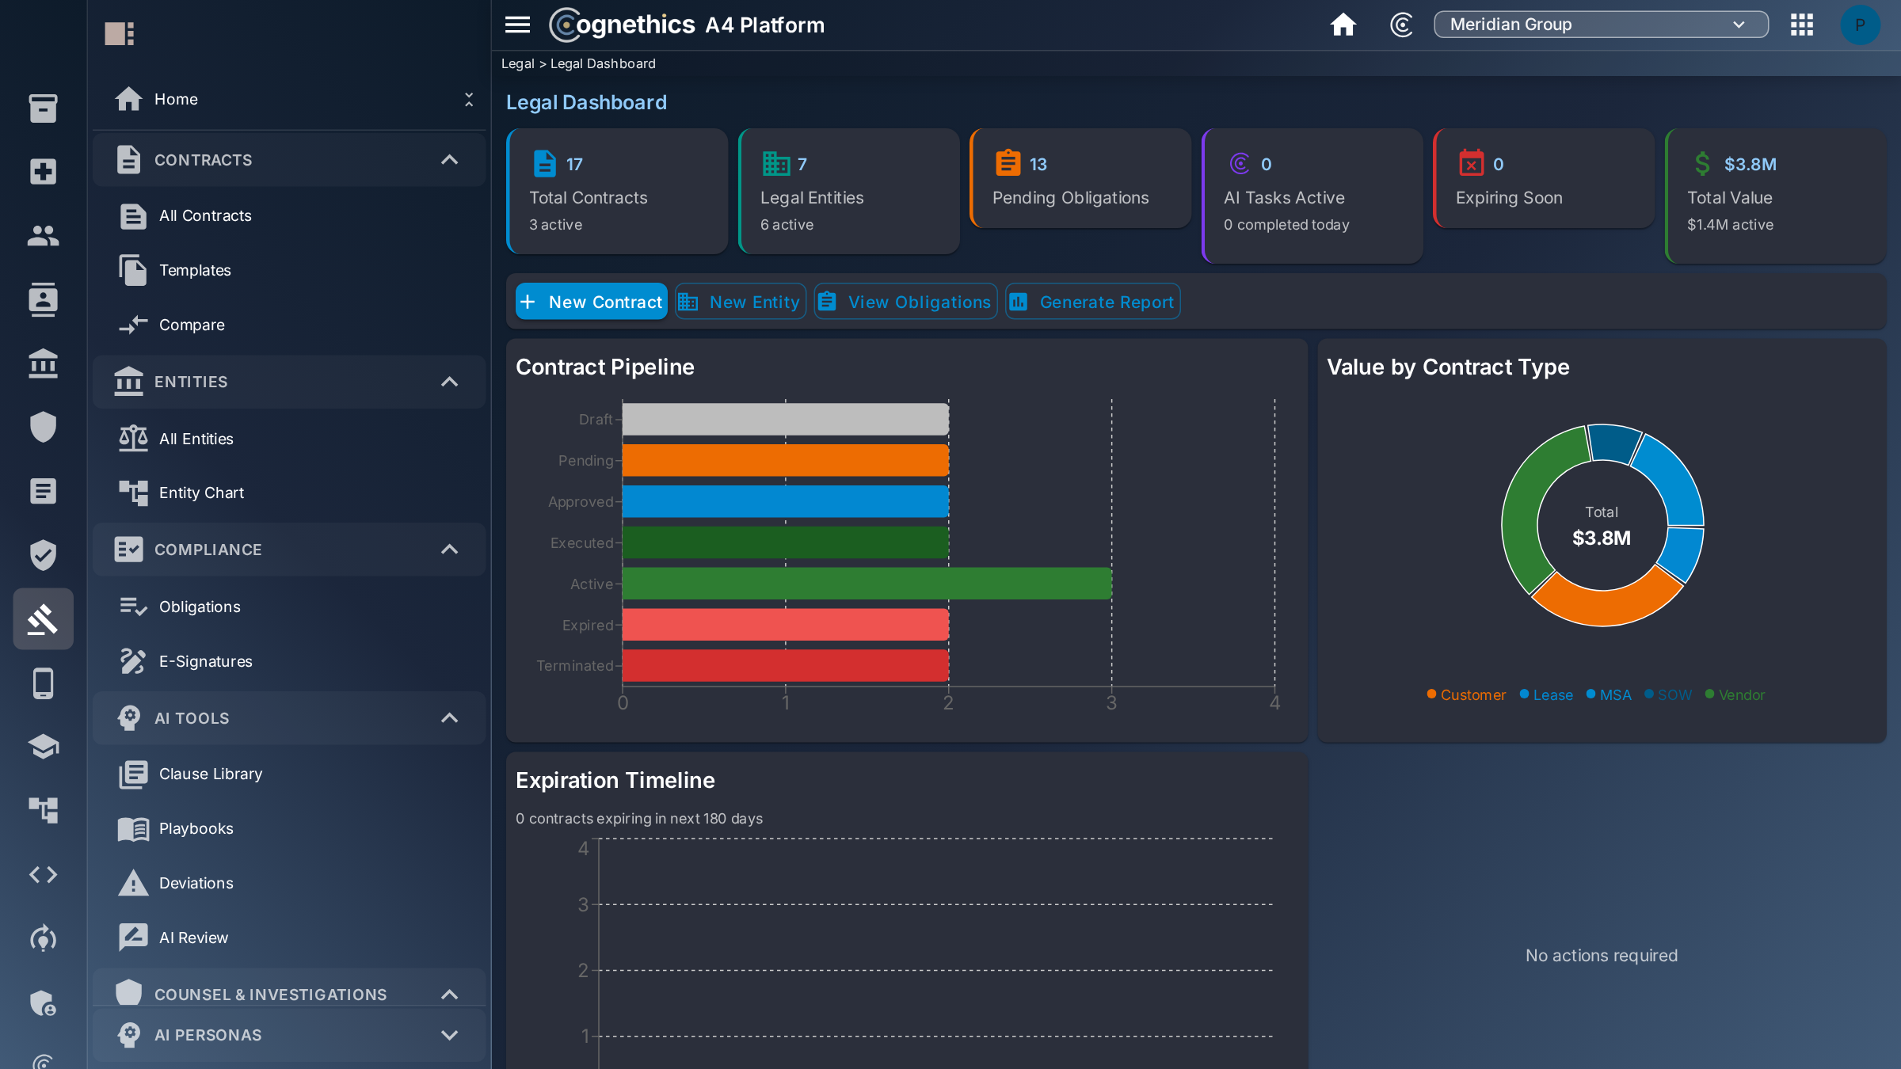Open the apps grid launcher
The height and width of the screenshot is (1069, 1901).
tap(1802, 25)
